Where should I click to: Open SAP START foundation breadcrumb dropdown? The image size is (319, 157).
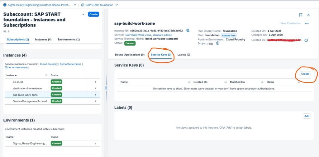point(117,5)
